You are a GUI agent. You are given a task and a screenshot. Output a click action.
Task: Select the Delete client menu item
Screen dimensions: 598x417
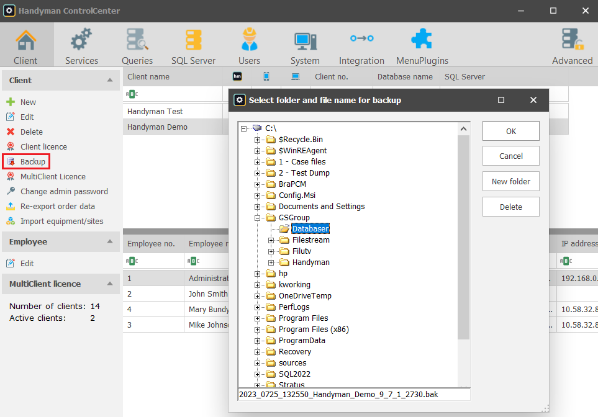[32, 132]
